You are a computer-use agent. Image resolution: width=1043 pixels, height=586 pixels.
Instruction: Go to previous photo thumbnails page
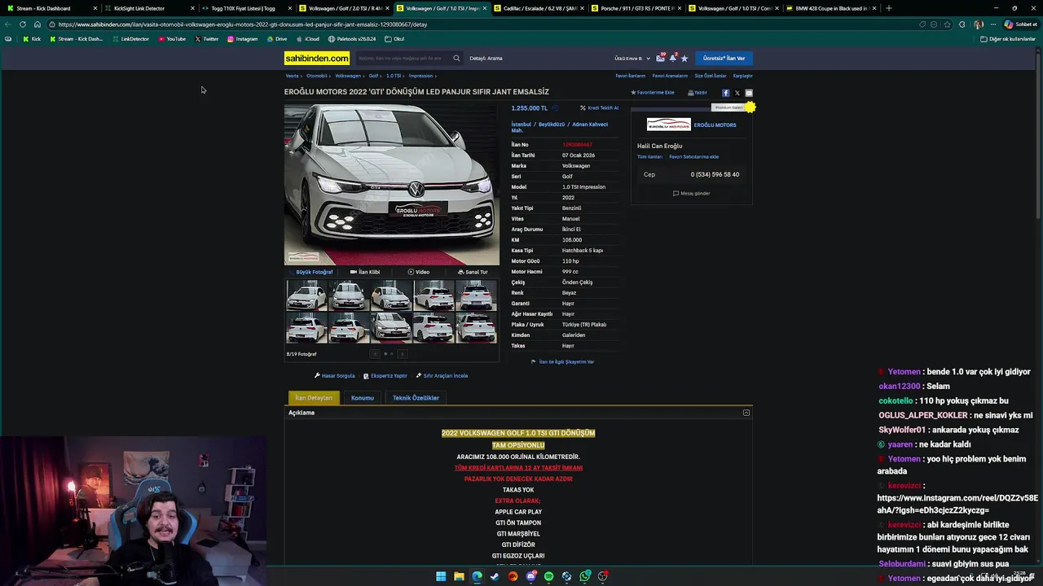[375, 354]
